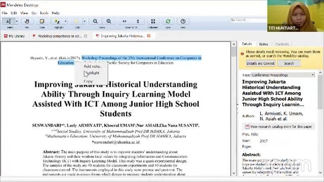
Task: Open the Select tool dropdown arrow
Action: click(17, 21)
